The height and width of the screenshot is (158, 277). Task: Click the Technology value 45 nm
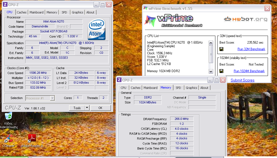click(33, 36)
